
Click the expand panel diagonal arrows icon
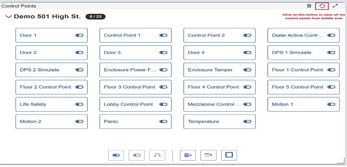point(335,6)
